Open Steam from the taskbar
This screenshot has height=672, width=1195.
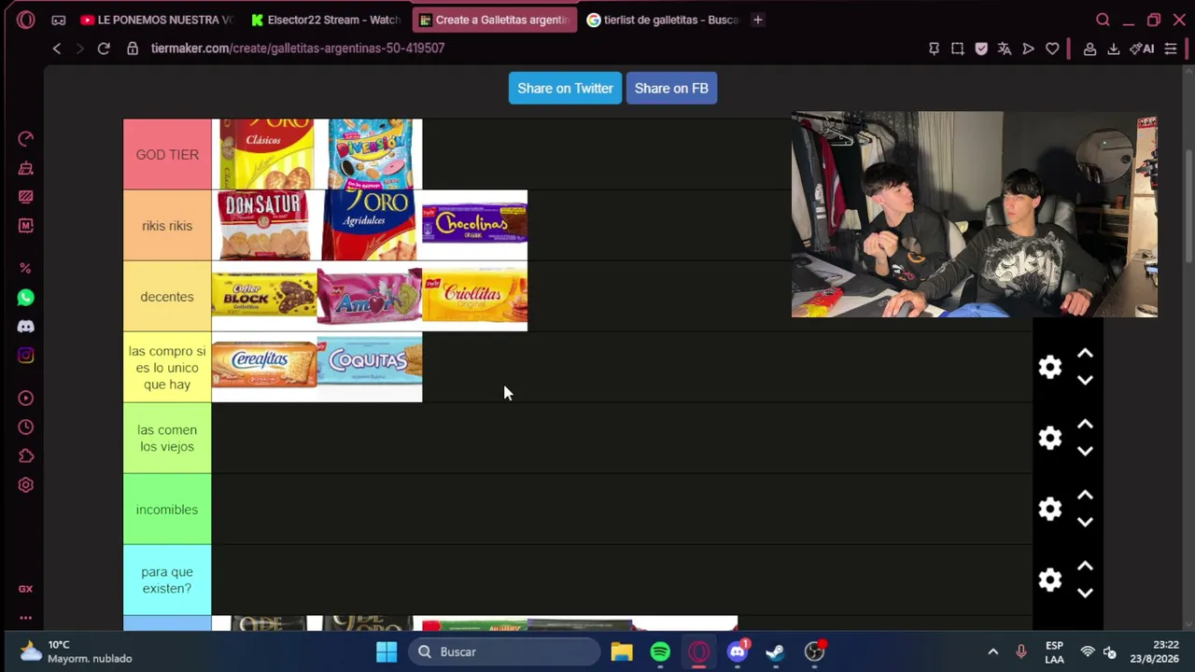coord(775,651)
